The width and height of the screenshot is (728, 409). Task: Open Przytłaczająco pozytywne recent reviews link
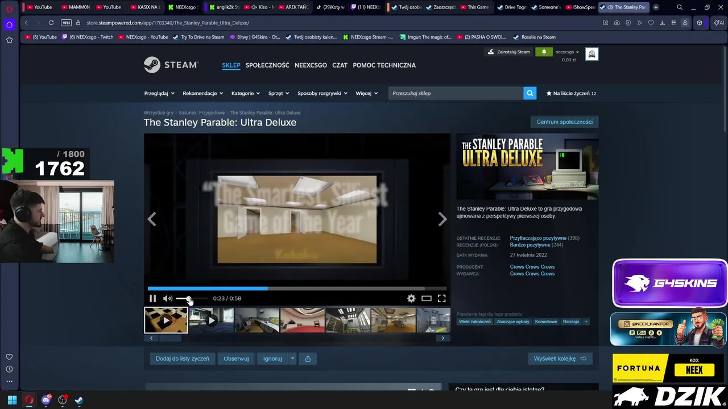(538, 238)
